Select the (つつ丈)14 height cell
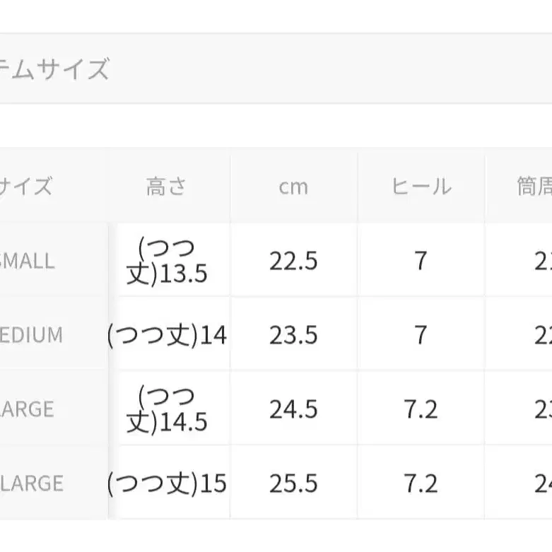This screenshot has height=552, width=552. click(167, 334)
